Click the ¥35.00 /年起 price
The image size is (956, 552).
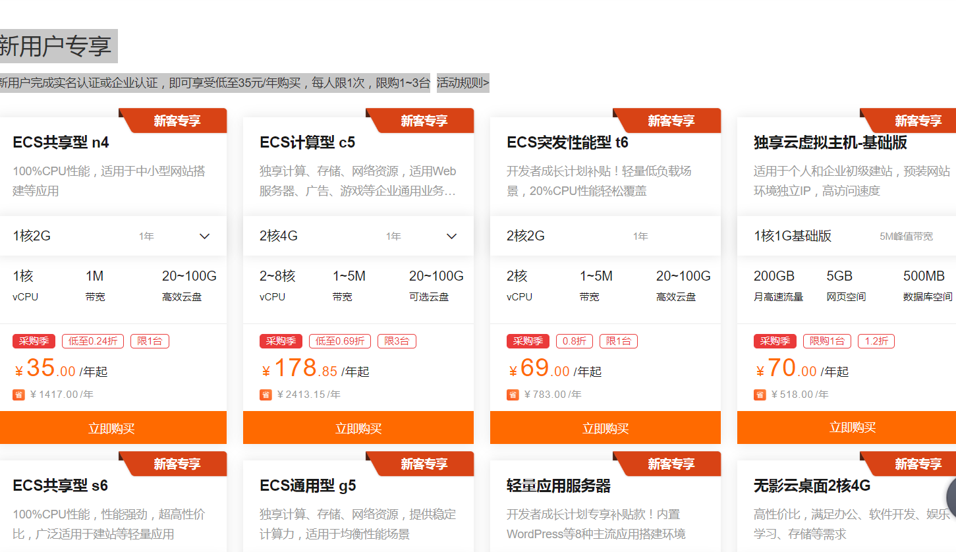60,368
